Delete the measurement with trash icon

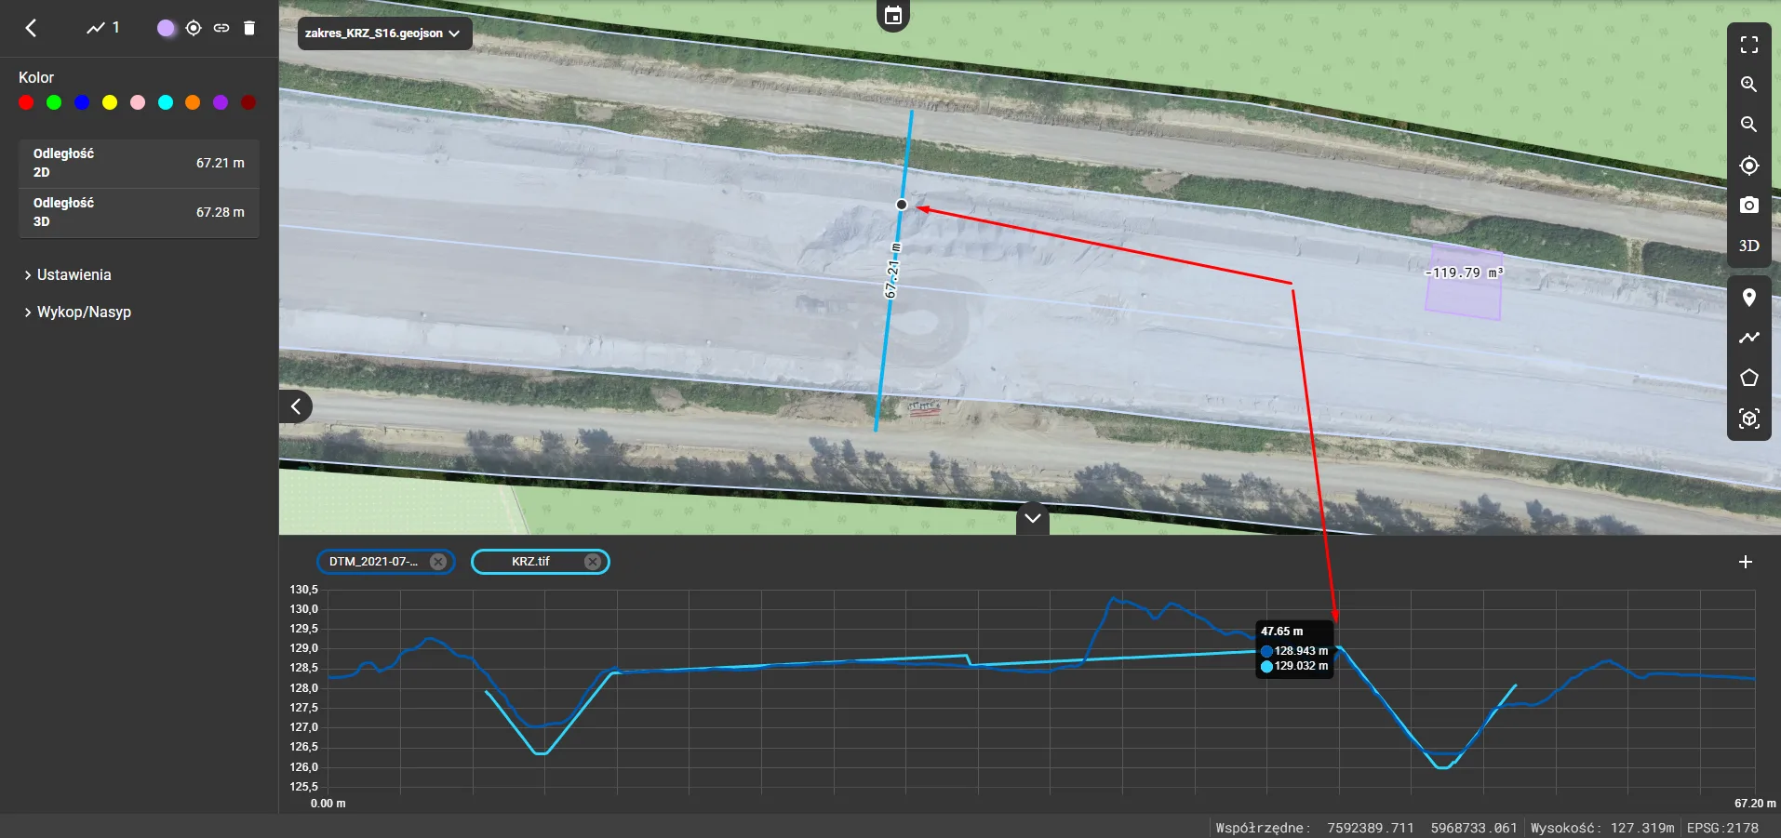tap(248, 28)
